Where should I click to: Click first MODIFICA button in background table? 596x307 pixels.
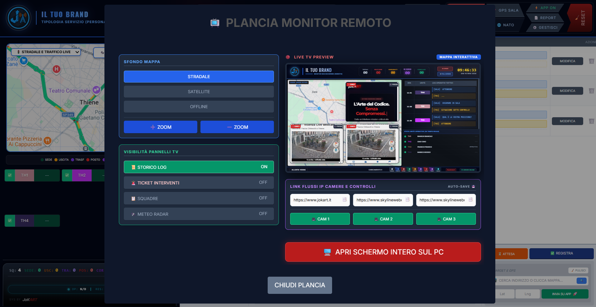tap(567, 61)
